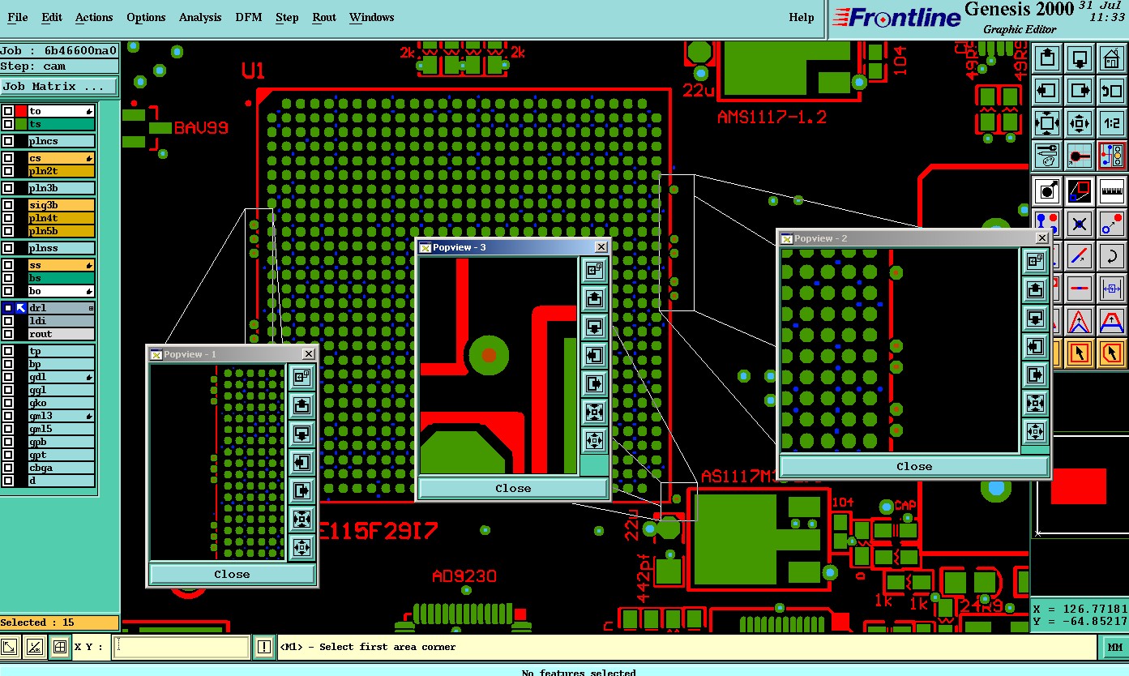1129x676 pixels.
Task: Pan the main view down
Action: (x=1080, y=58)
